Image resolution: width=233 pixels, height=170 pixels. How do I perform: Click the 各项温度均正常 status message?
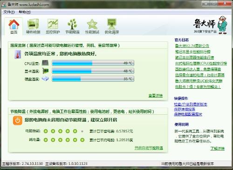pyautogui.click(x=61, y=54)
